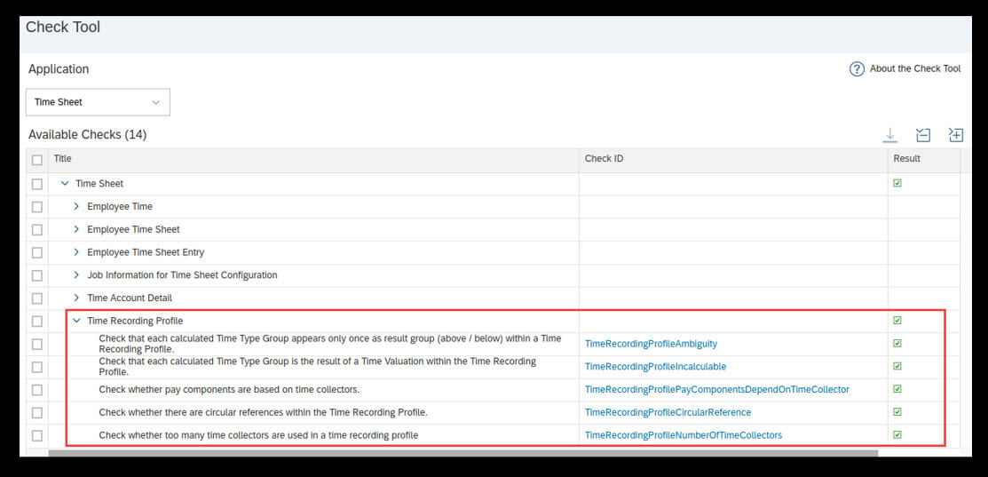Check the Employee Time Sheet Entry checkbox

37,252
